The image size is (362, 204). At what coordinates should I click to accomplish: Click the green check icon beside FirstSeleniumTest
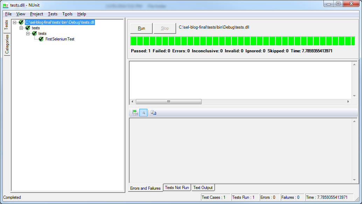[x=41, y=39]
